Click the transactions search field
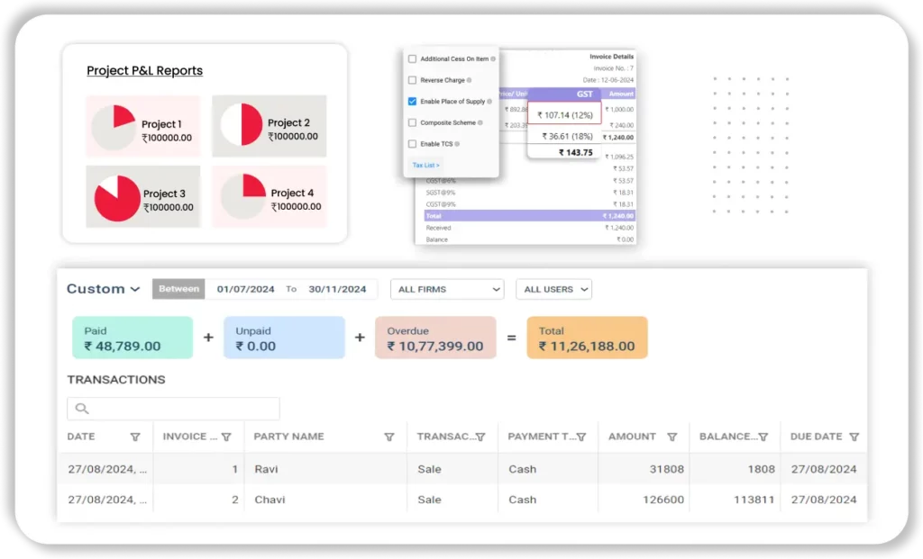This screenshot has height=559, width=923. coord(173,409)
